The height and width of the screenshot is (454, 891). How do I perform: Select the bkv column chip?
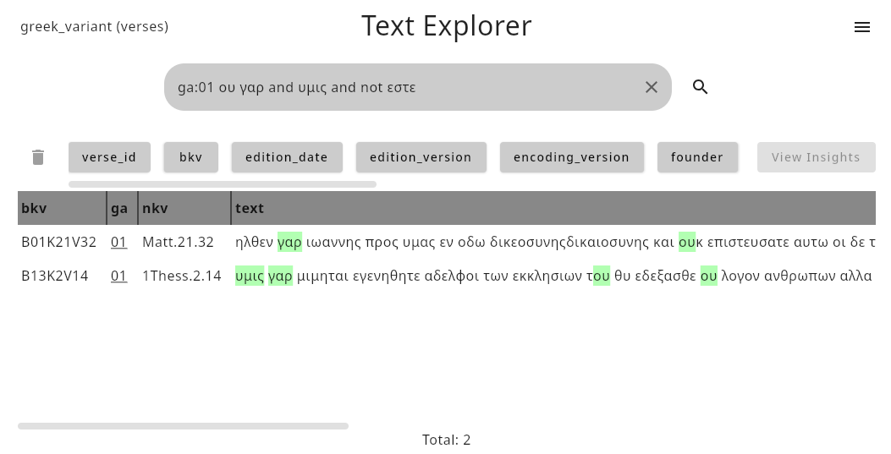tap(191, 157)
